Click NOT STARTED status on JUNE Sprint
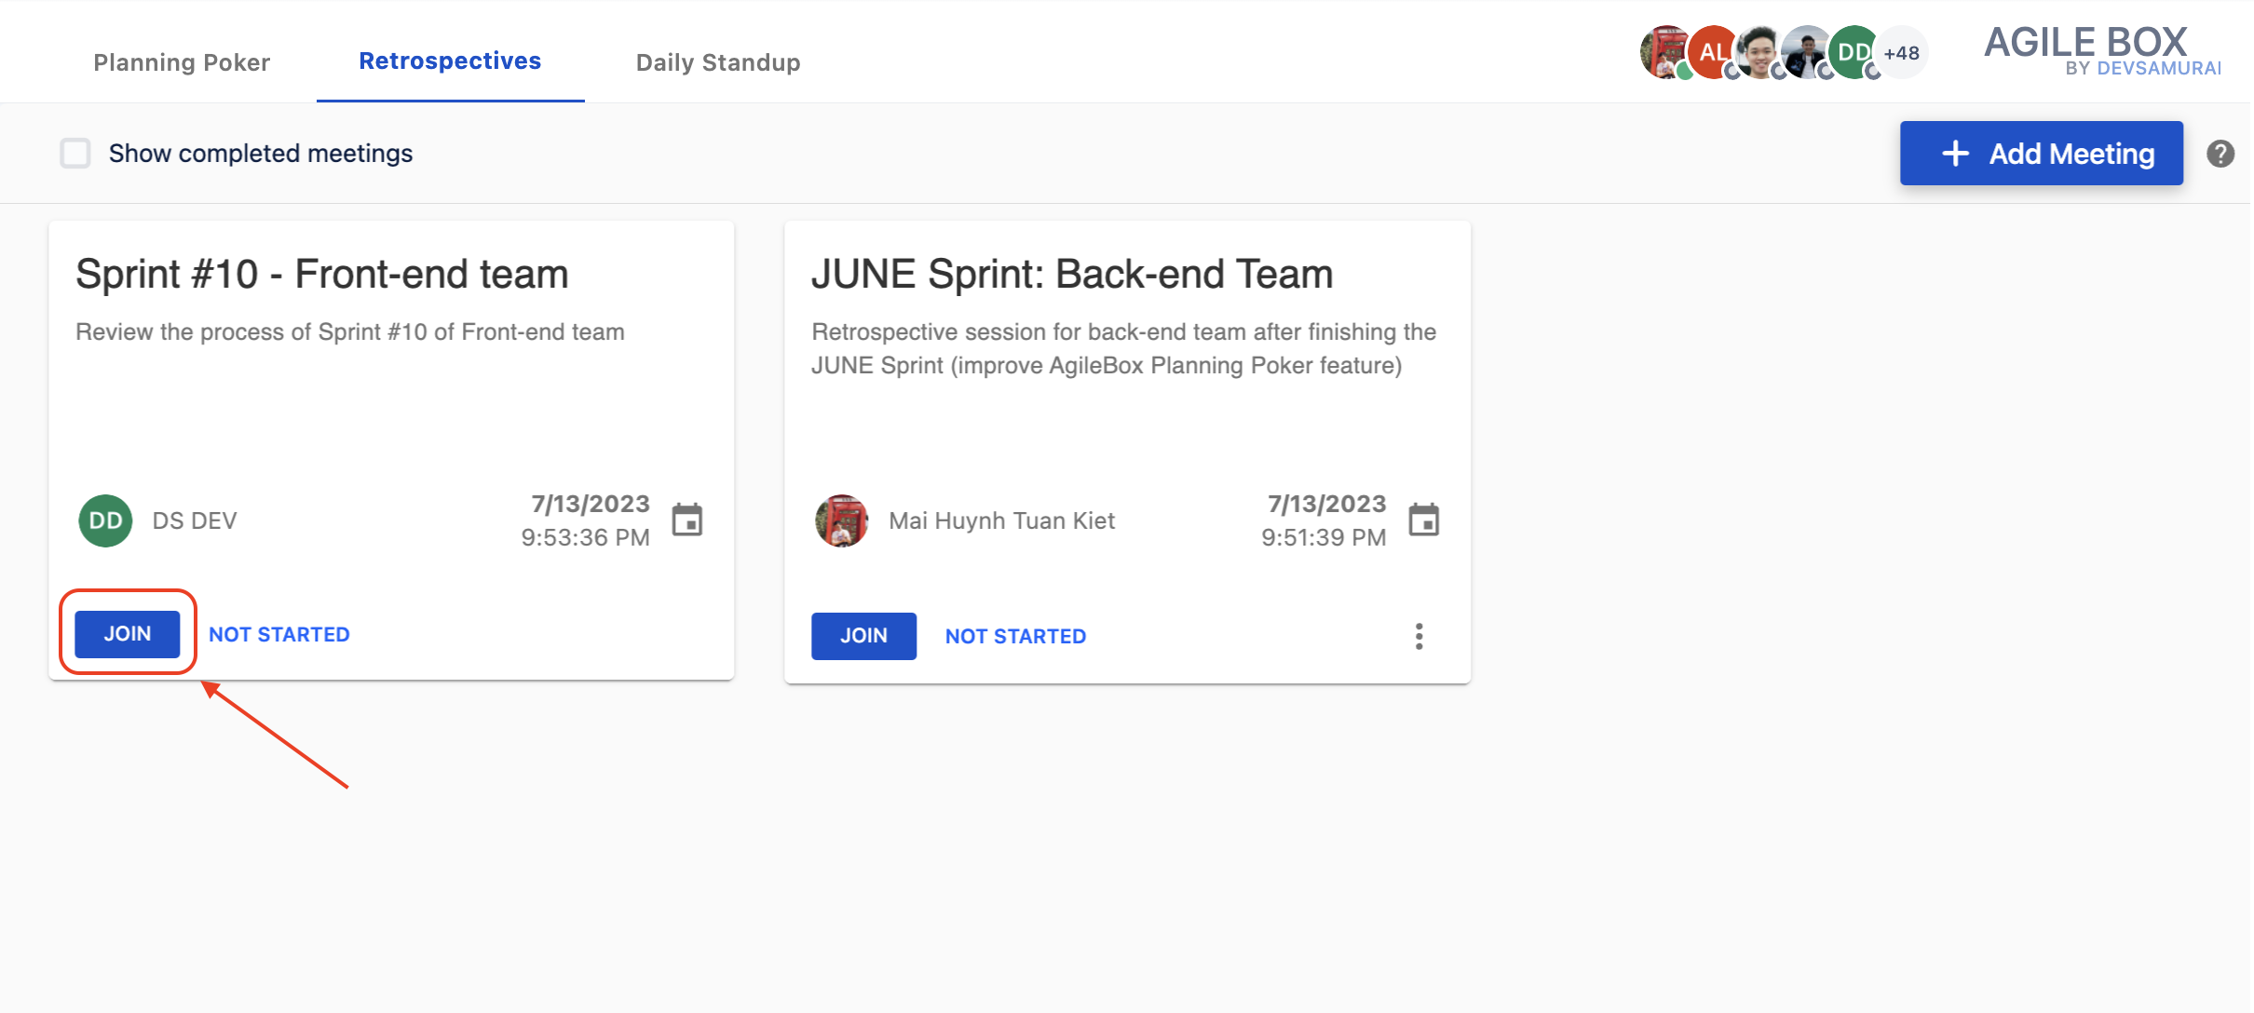 [1015, 636]
